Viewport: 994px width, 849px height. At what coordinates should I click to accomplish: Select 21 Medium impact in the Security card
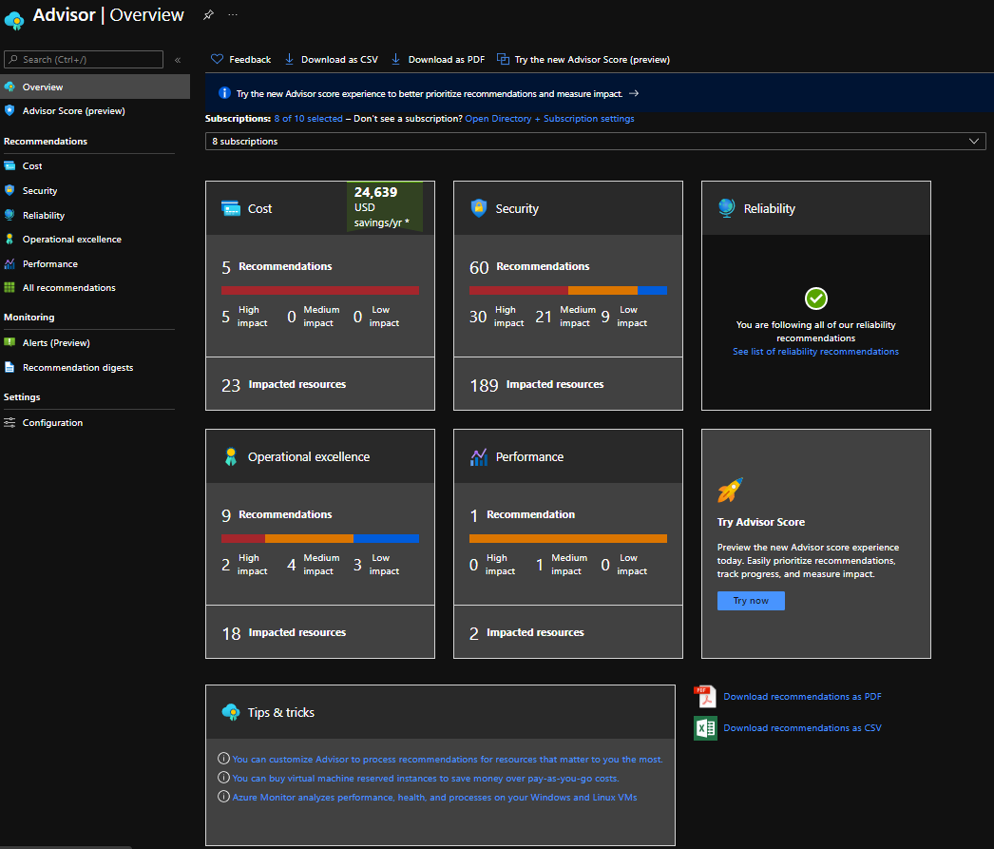pyautogui.click(x=565, y=317)
